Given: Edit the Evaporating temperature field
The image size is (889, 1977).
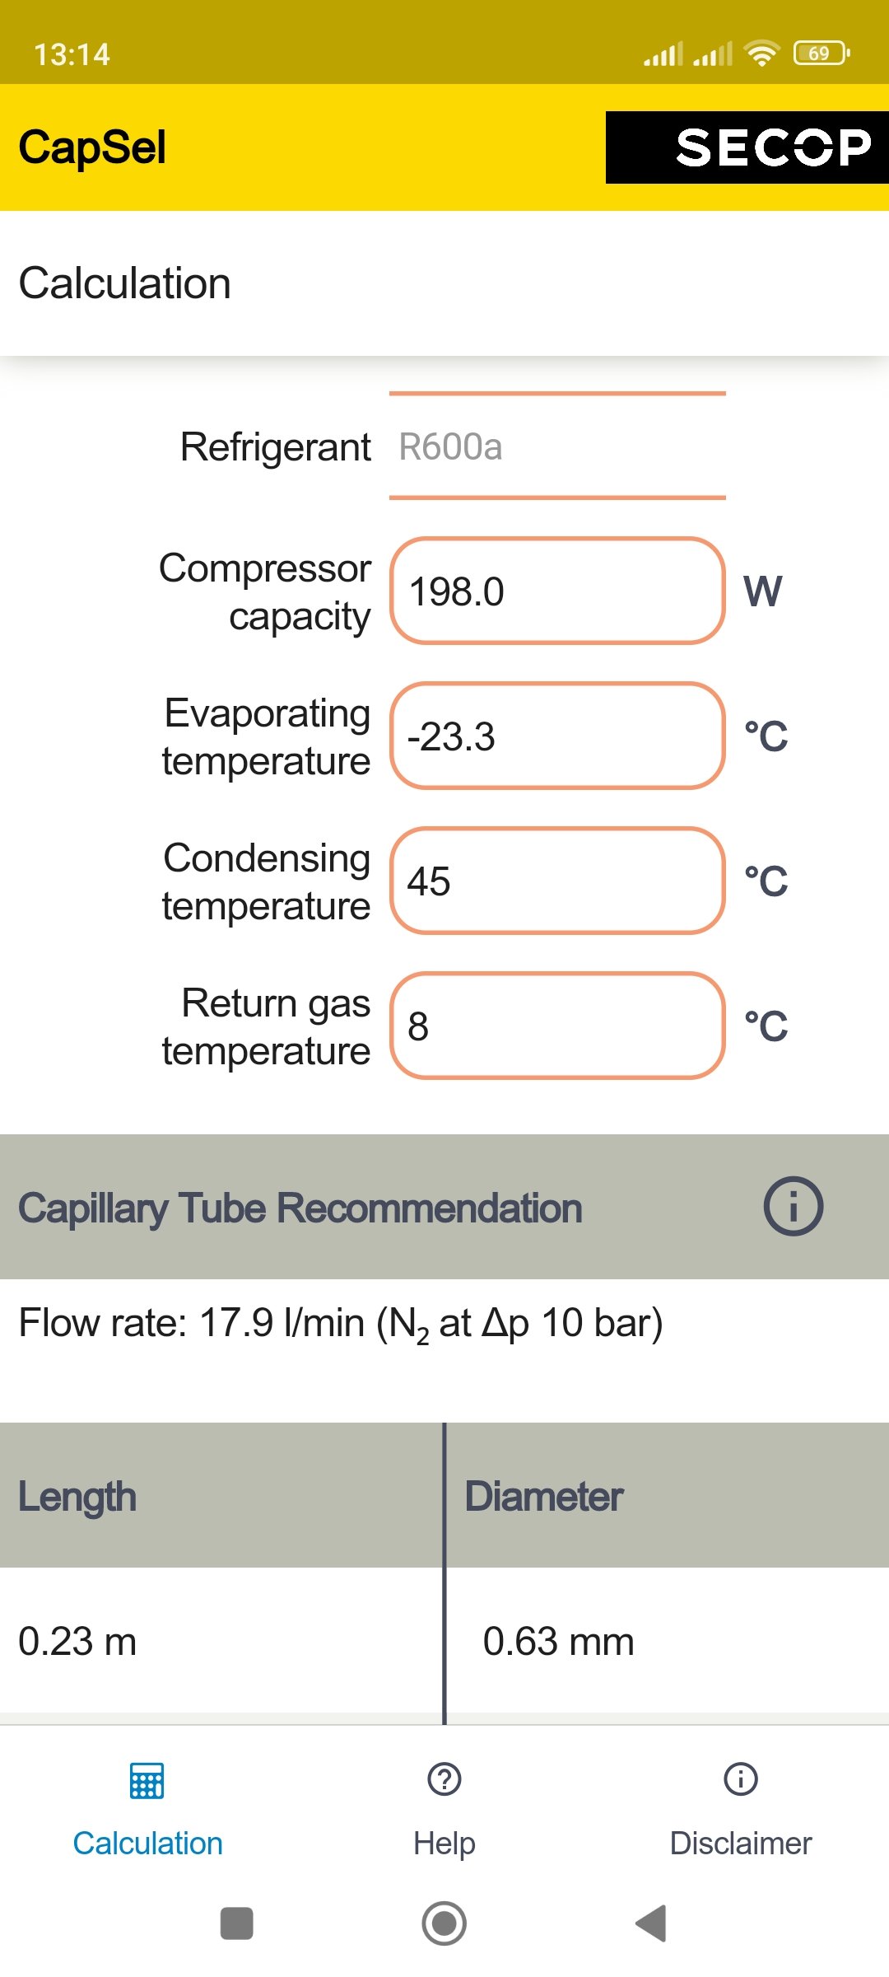Looking at the screenshot, I should pyautogui.click(x=557, y=736).
